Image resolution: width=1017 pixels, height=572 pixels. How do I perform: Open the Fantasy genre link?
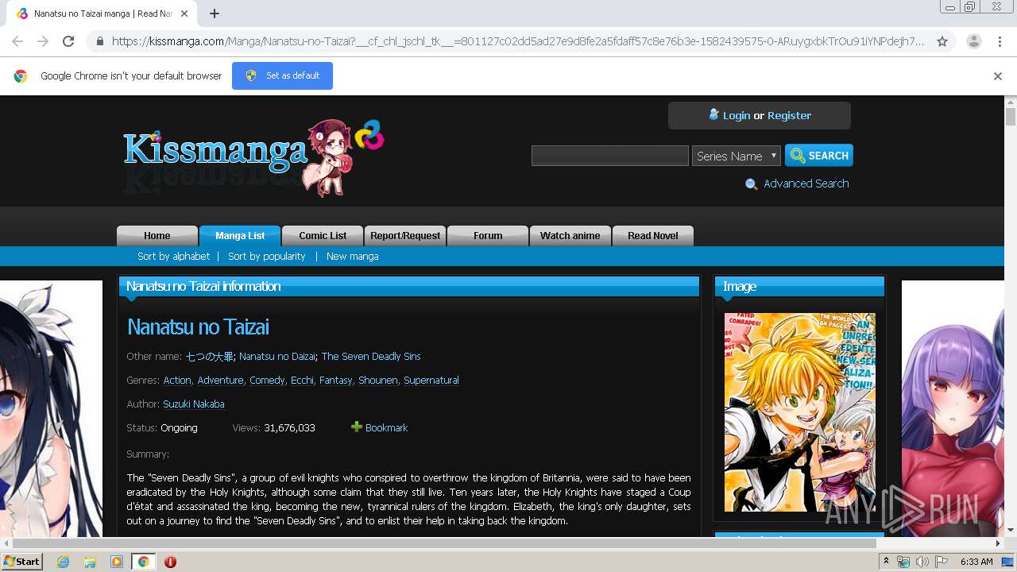[x=335, y=380]
